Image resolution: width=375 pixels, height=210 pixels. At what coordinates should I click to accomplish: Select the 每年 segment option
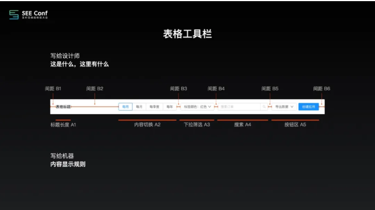tap(170, 107)
